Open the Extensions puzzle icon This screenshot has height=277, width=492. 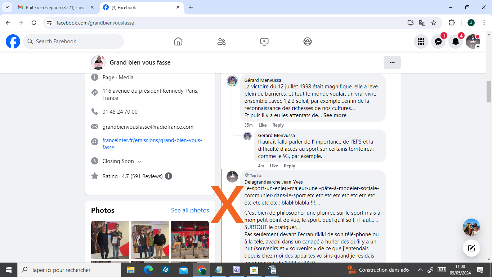[452, 23]
